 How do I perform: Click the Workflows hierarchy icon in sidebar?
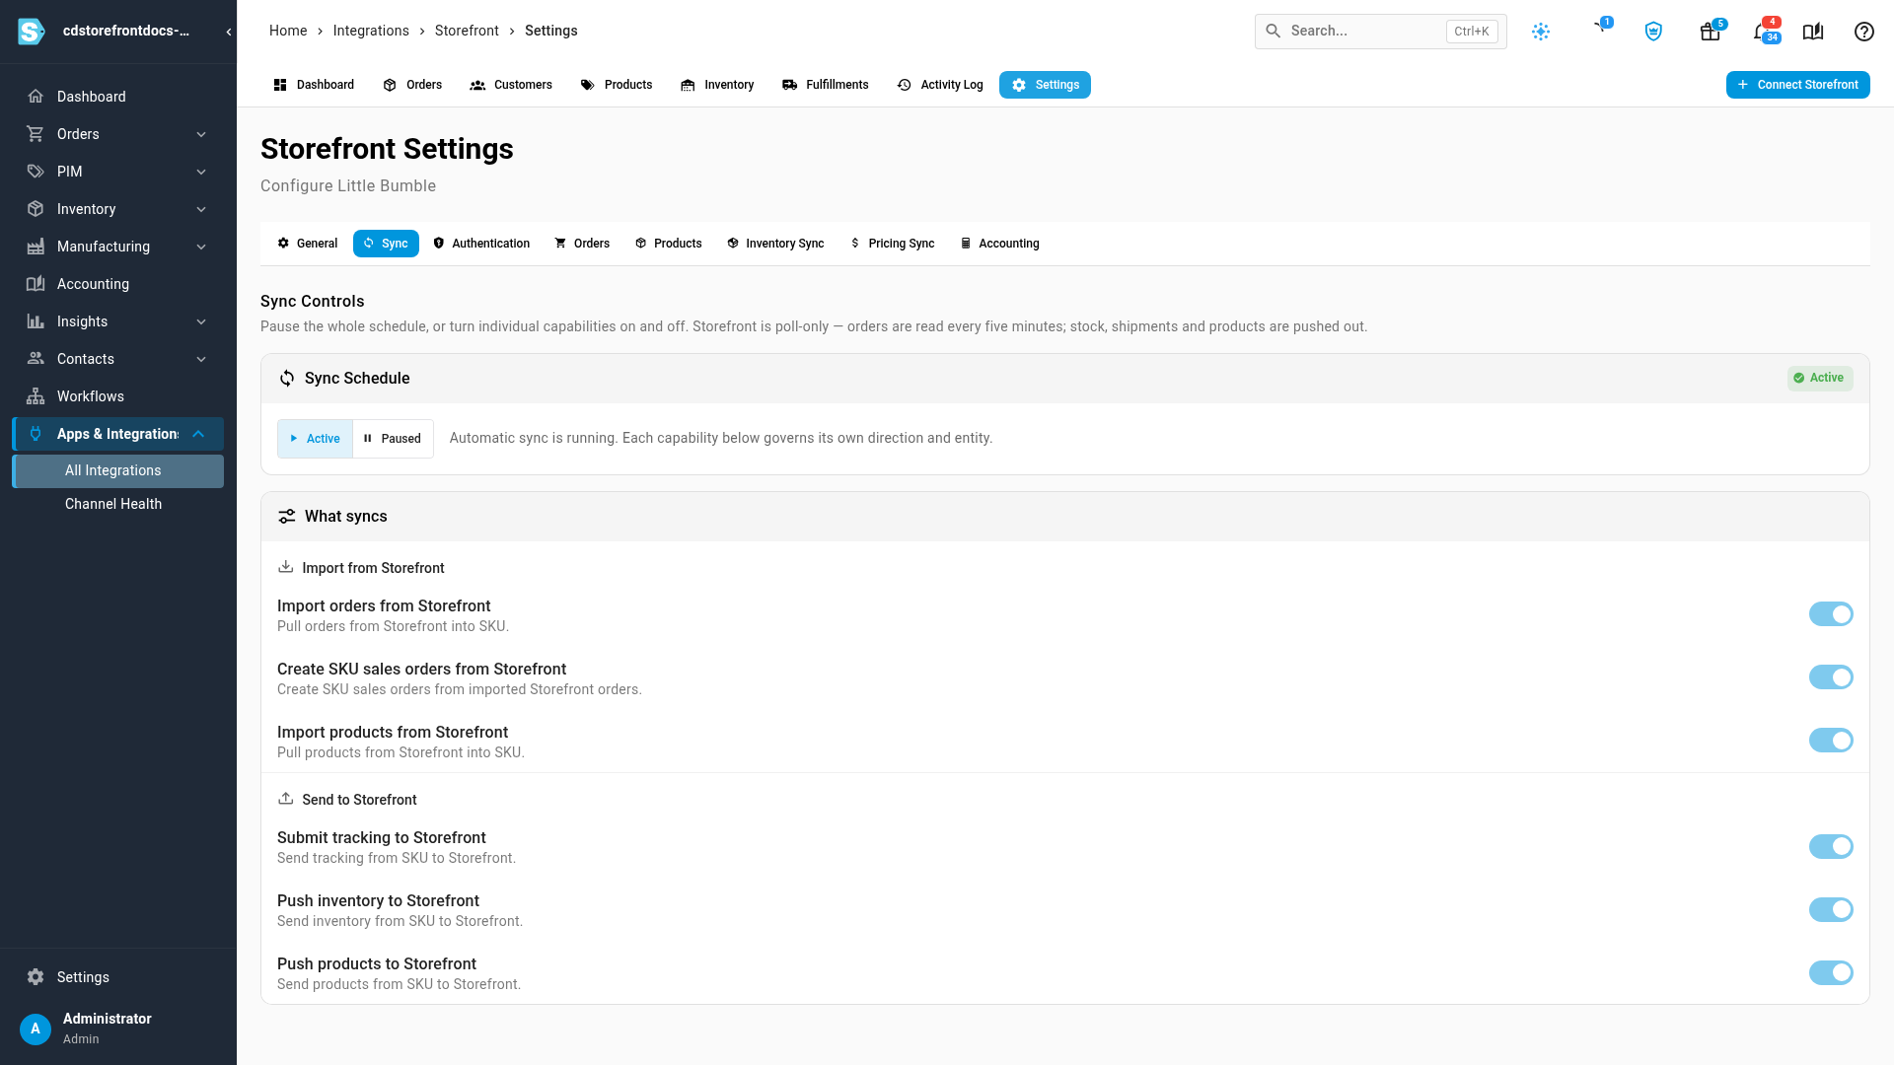pos(36,396)
